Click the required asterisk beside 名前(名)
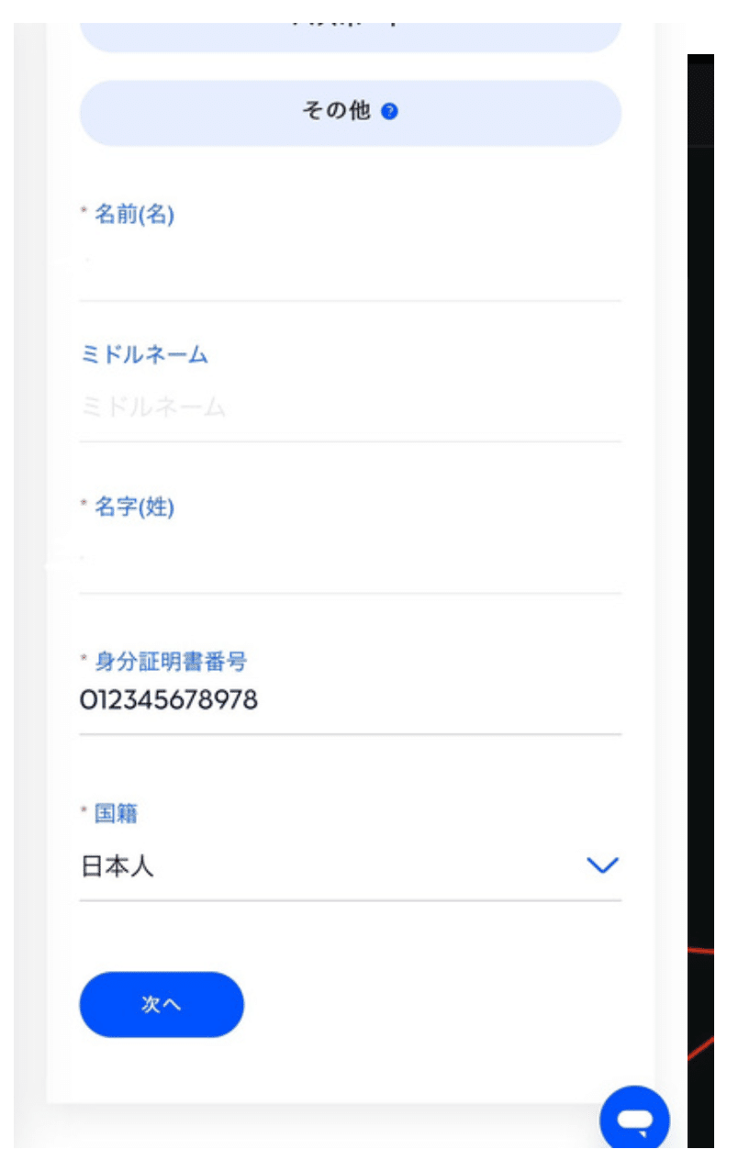This screenshot has width=738, height=1160. point(84,211)
